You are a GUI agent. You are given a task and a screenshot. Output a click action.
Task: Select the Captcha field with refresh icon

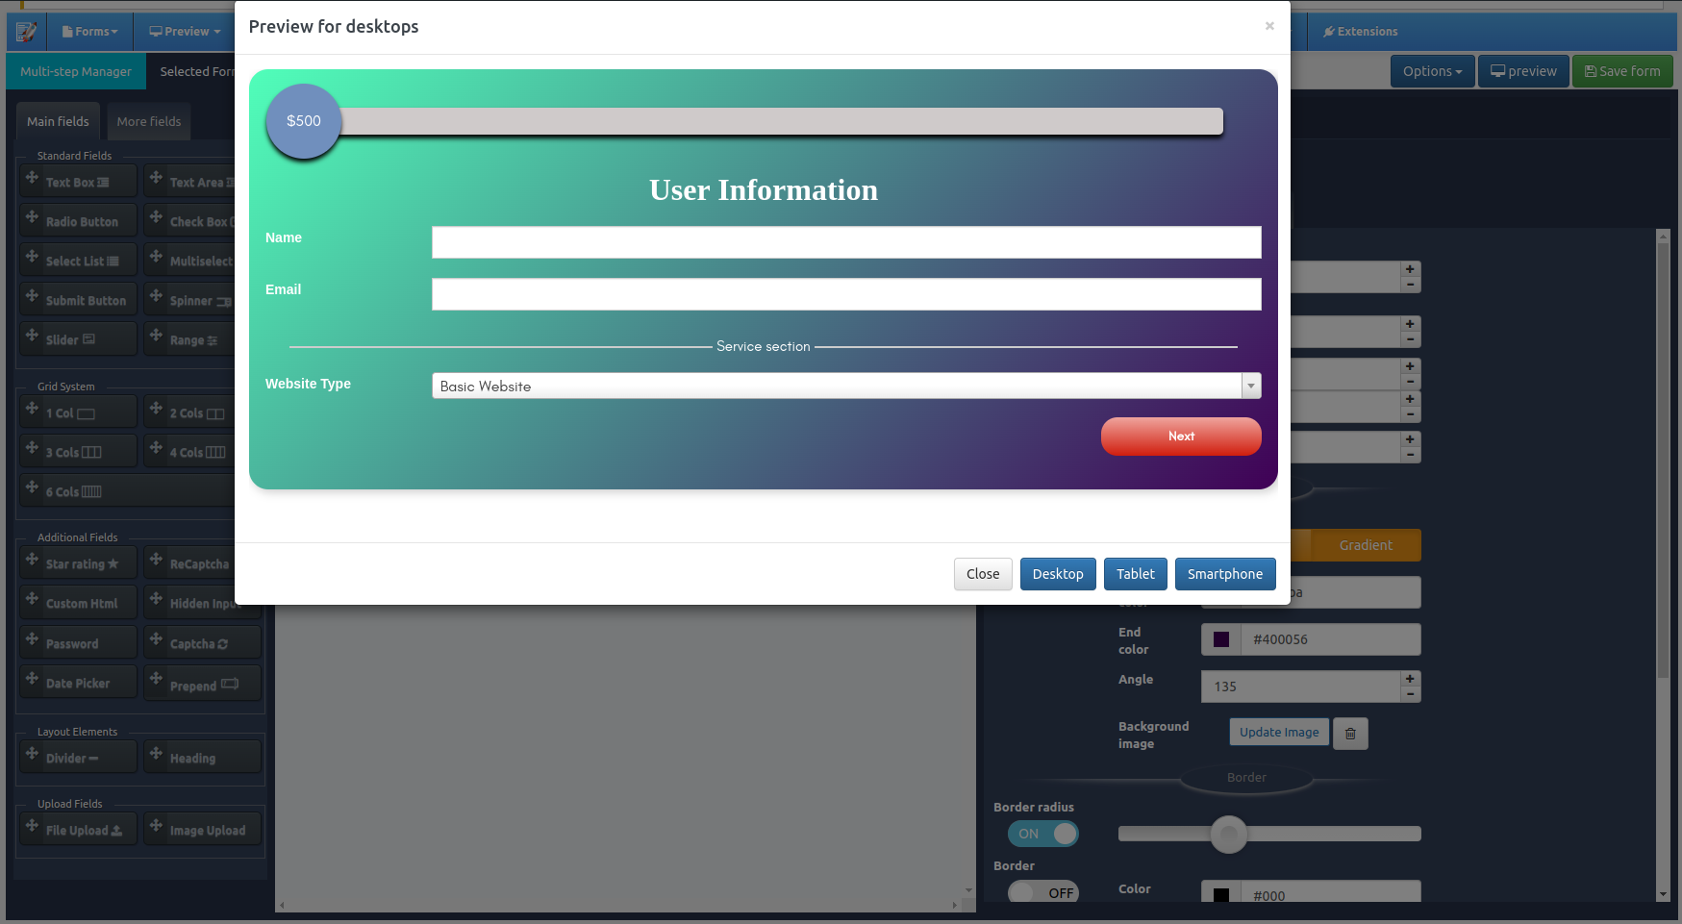tap(202, 642)
